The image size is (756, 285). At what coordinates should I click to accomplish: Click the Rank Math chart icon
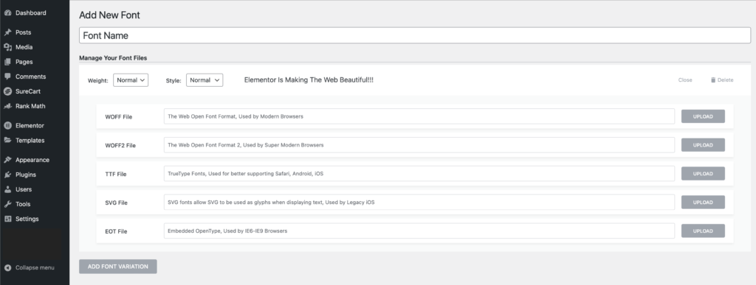coord(7,106)
